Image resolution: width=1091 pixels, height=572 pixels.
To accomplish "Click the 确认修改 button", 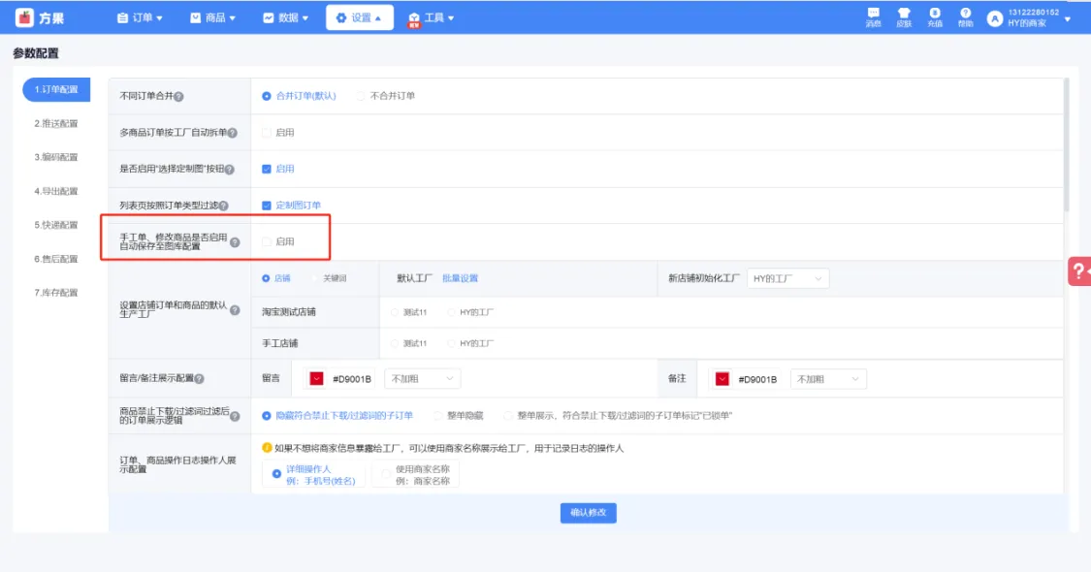I will point(588,513).
